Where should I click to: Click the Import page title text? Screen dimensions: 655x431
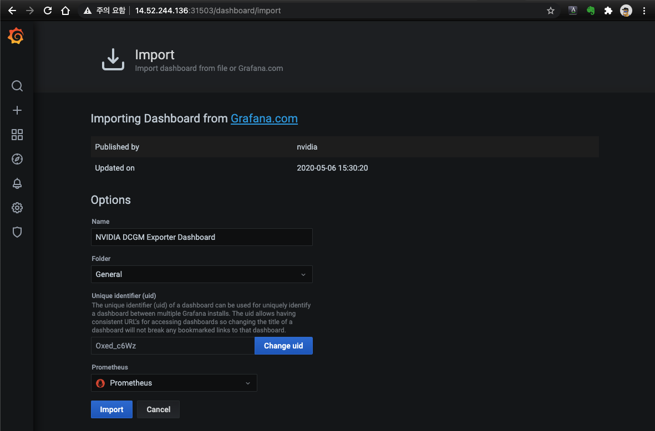pyautogui.click(x=155, y=55)
